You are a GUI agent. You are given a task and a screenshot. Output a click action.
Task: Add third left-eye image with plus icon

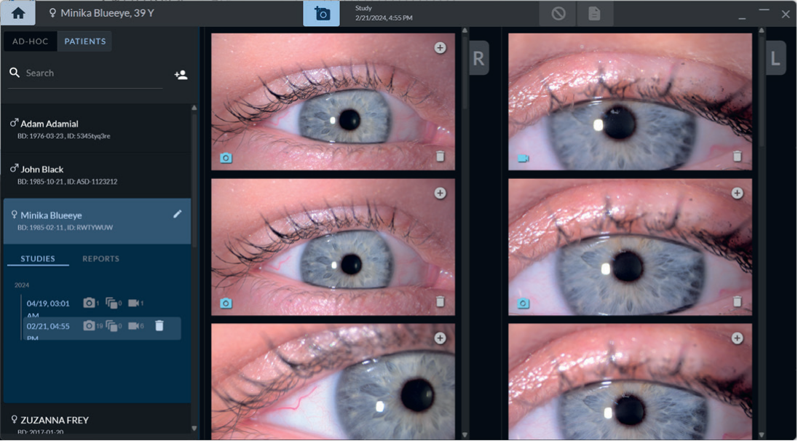[x=738, y=338]
